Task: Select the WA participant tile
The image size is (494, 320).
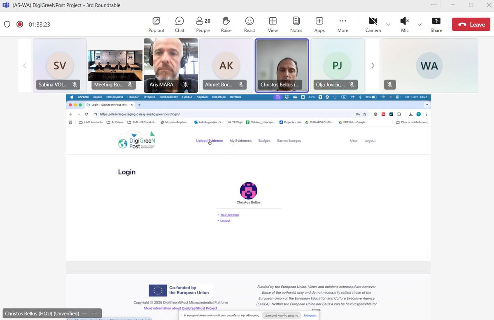Action: (x=429, y=66)
